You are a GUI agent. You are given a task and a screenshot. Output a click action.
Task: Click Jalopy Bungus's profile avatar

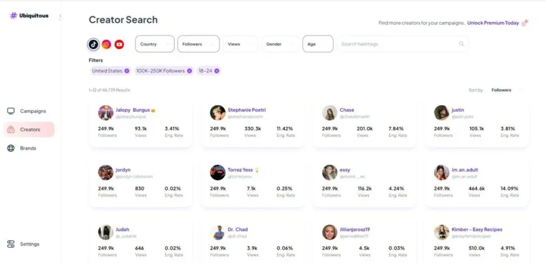(106, 113)
